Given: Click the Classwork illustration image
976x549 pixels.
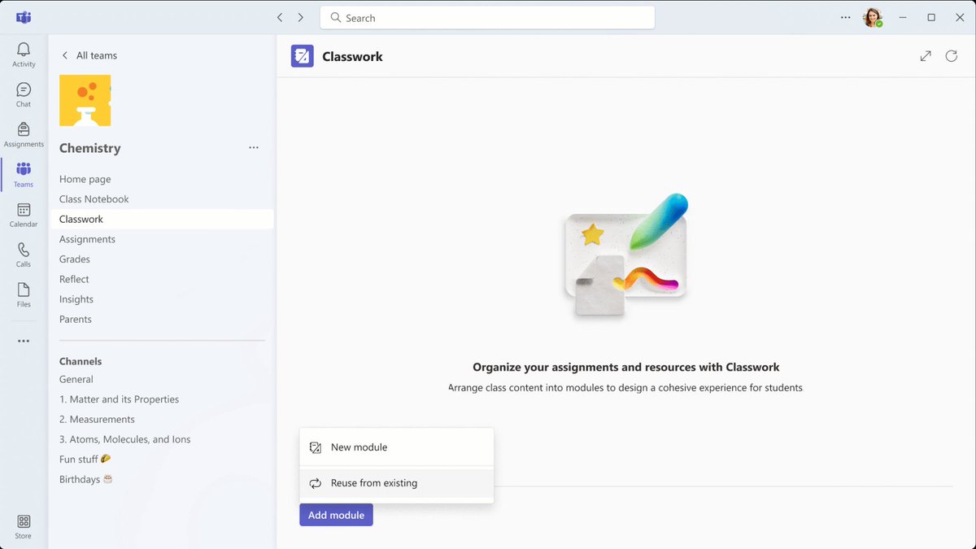Looking at the screenshot, I should (x=626, y=255).
